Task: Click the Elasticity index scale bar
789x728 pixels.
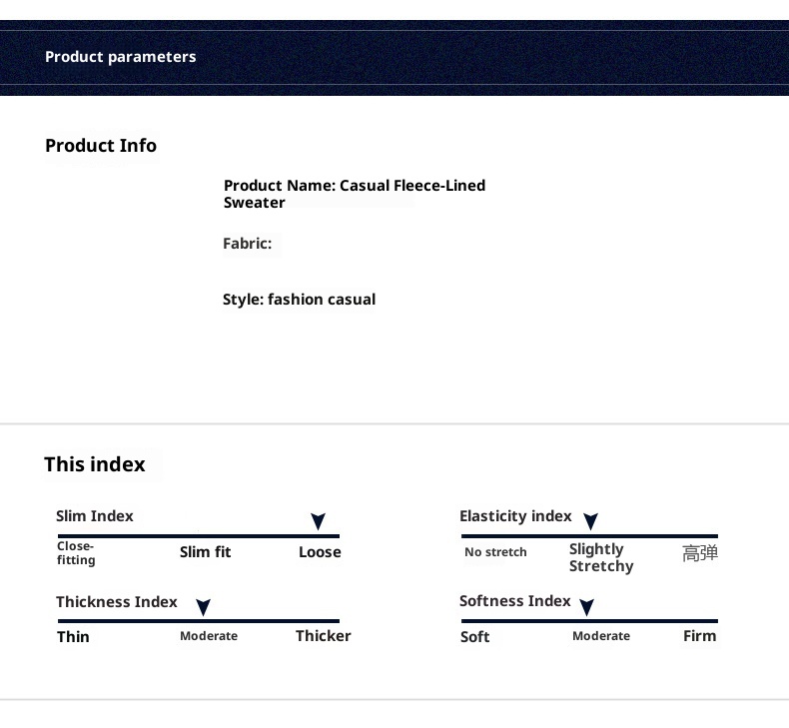Action: click(589, 536)
